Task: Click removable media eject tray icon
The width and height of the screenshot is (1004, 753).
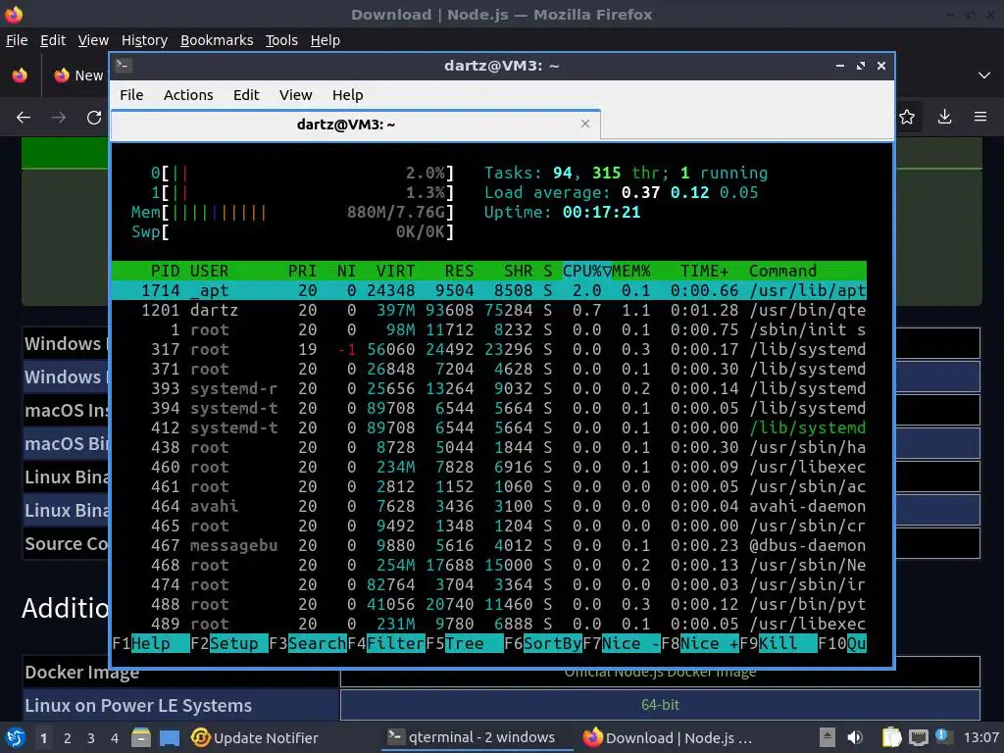Action: click(828, 737)
